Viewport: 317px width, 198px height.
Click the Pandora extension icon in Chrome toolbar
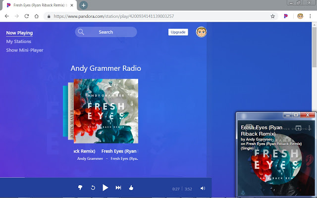click(x=286, y=16)
